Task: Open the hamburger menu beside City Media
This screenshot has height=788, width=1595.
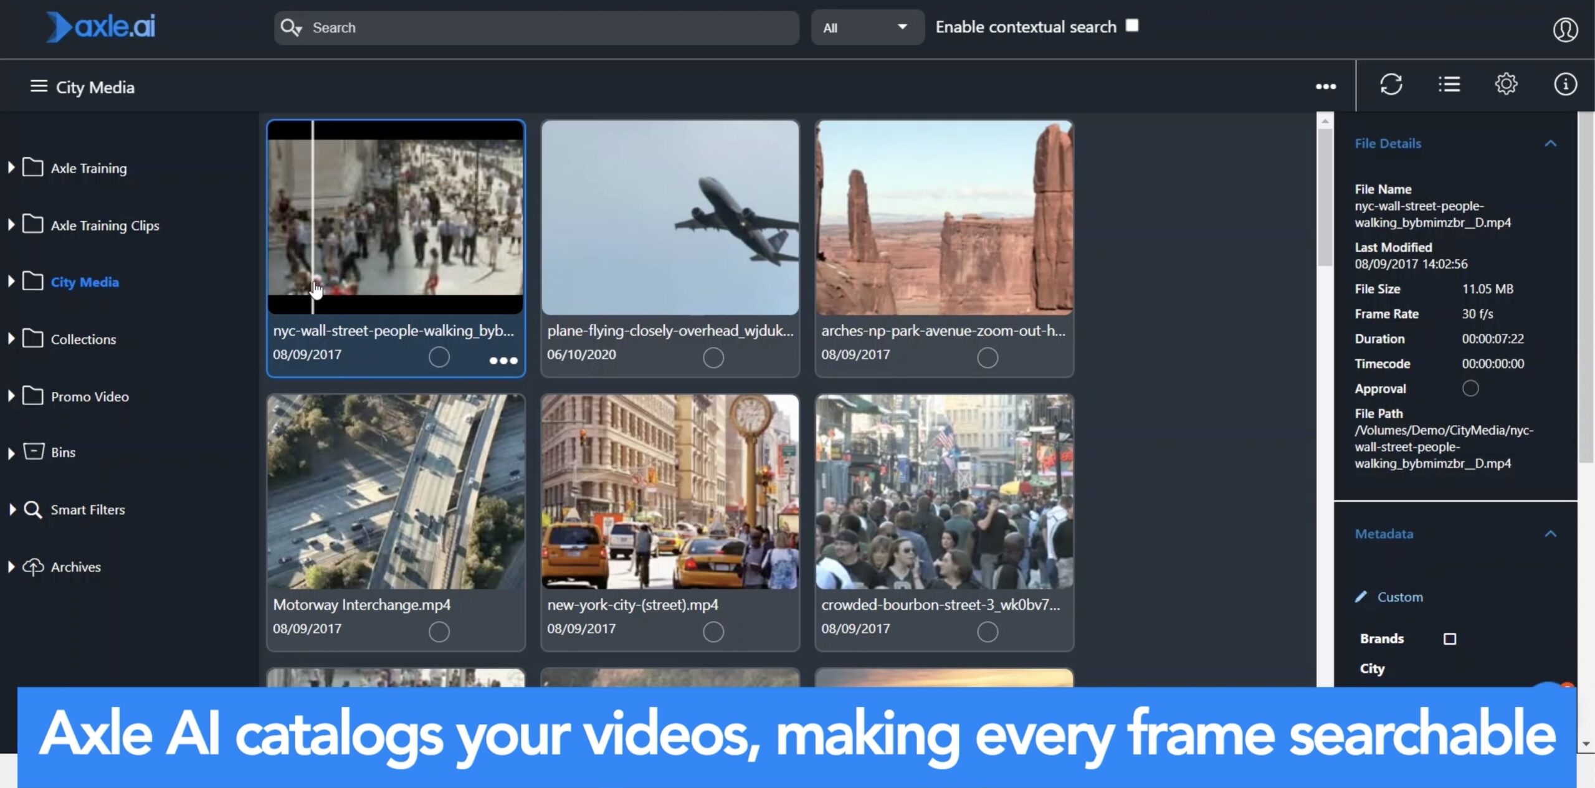Action: coord(39,86)
